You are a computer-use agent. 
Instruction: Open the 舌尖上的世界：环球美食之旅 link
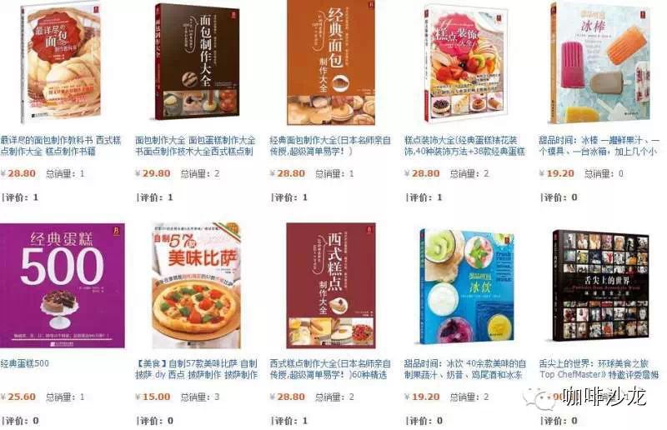tap(599, 369)
